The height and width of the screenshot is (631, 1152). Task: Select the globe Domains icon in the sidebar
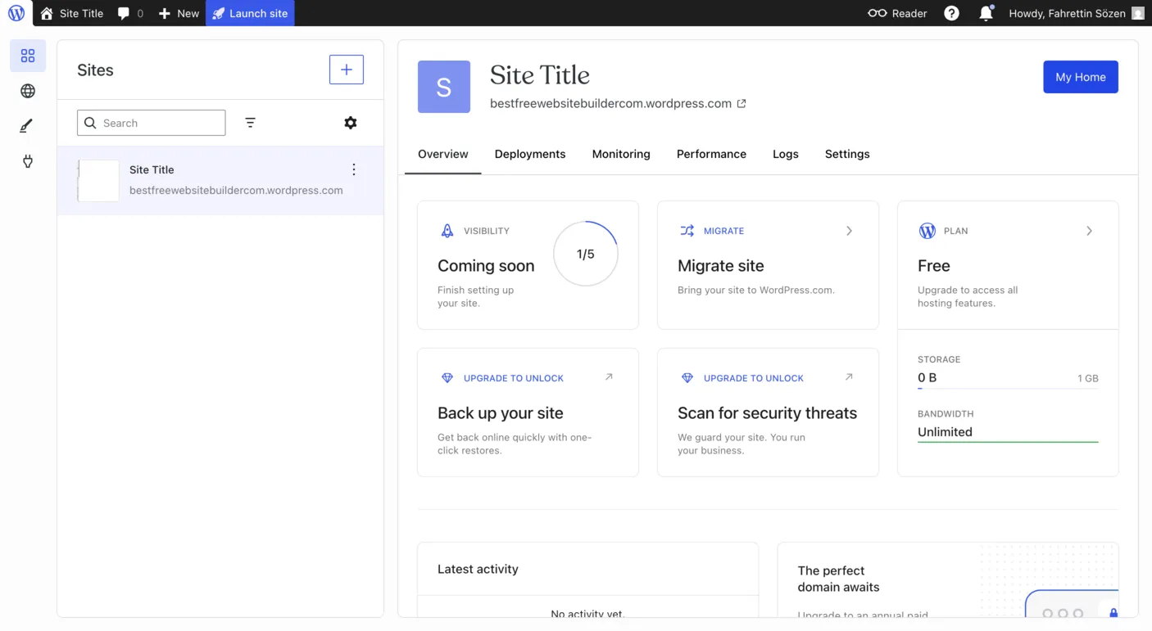pyautogui.click(x=28, y=90)
